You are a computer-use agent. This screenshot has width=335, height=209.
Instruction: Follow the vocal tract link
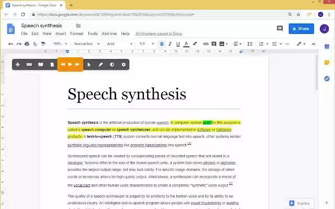[x=82, y=185]
